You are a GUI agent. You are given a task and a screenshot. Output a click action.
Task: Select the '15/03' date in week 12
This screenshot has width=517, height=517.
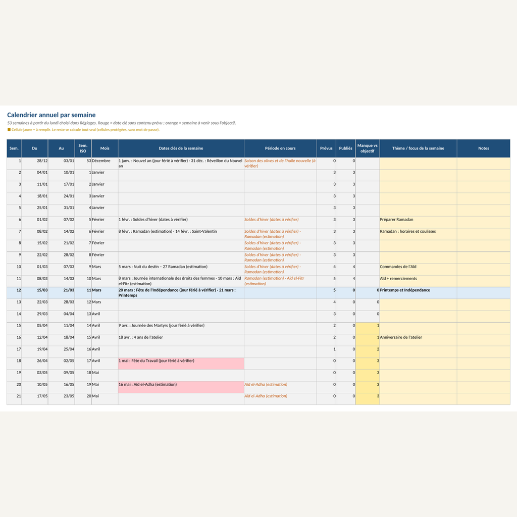pos(35,293)
